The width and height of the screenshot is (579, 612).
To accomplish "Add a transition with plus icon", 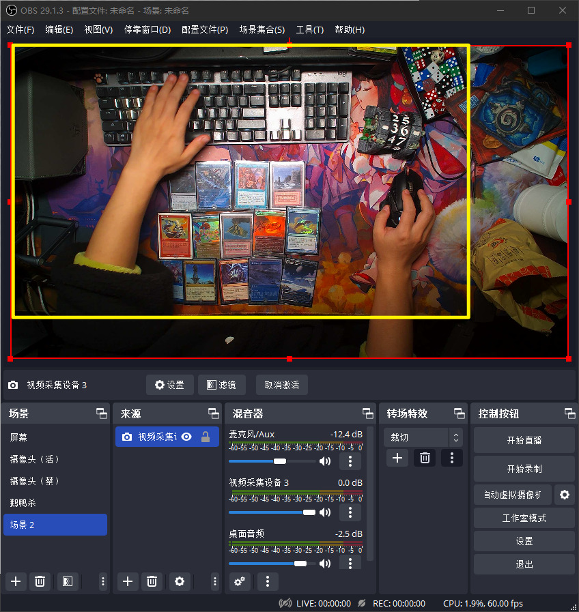I will (397, 458).
